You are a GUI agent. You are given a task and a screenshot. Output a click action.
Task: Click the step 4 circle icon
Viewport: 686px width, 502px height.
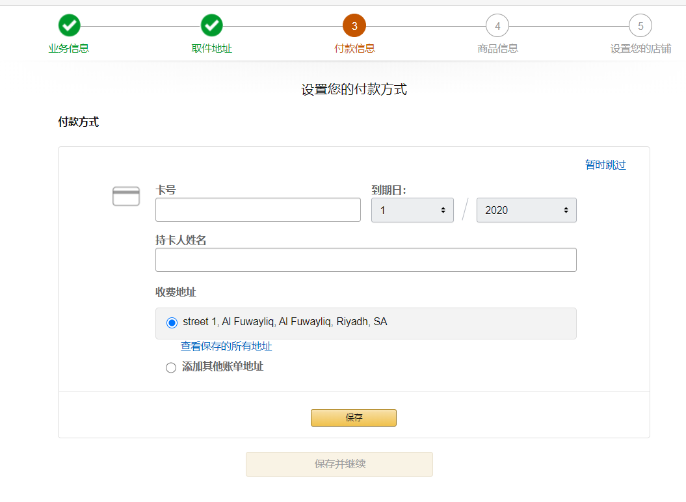tap(497, 26)
